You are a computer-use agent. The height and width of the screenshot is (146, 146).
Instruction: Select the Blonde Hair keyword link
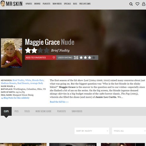click(38, 80)
